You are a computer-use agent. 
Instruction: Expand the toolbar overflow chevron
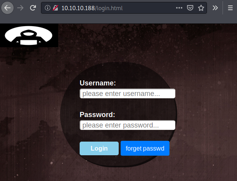(215, 8)
